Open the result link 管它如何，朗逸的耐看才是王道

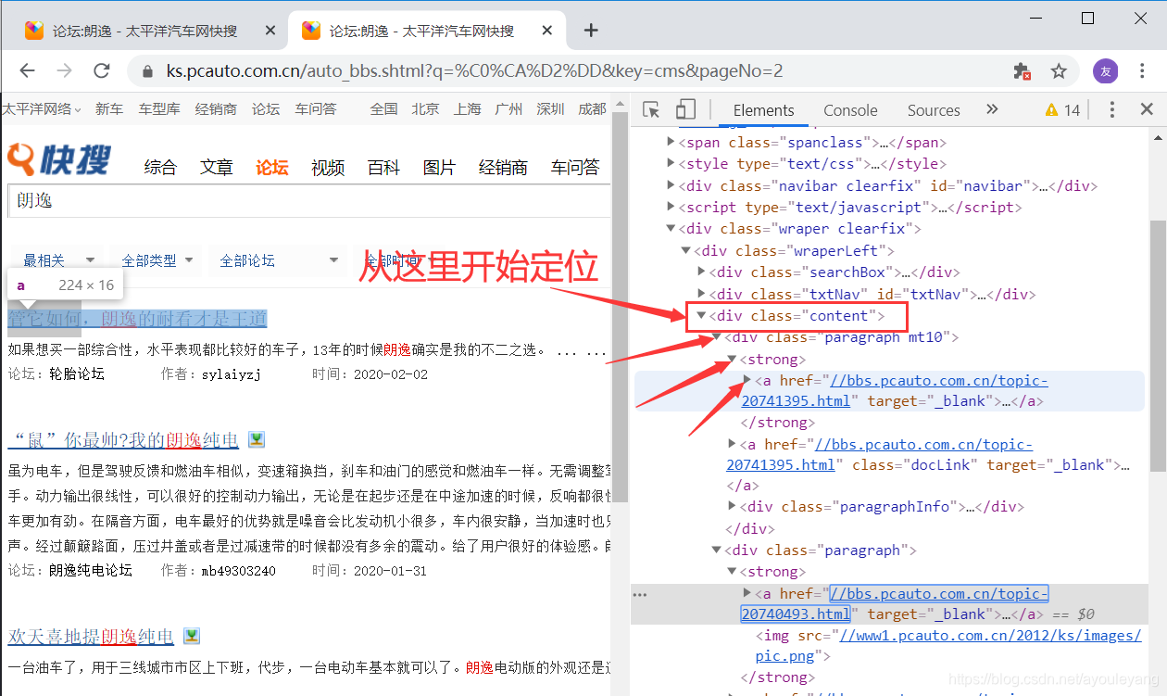tap(137, 319)
